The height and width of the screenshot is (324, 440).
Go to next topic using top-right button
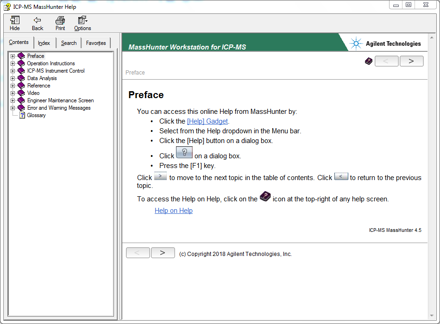[411, 61]
